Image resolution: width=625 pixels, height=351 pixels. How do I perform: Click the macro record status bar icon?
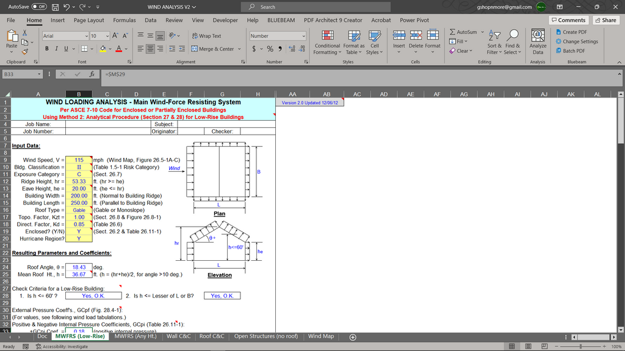coord(26,347)
